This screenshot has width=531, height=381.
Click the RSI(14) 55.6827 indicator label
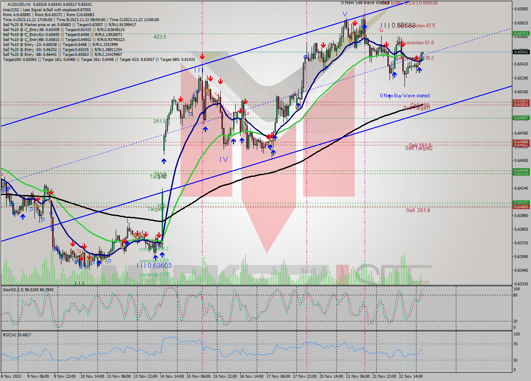tap(17, 334)
